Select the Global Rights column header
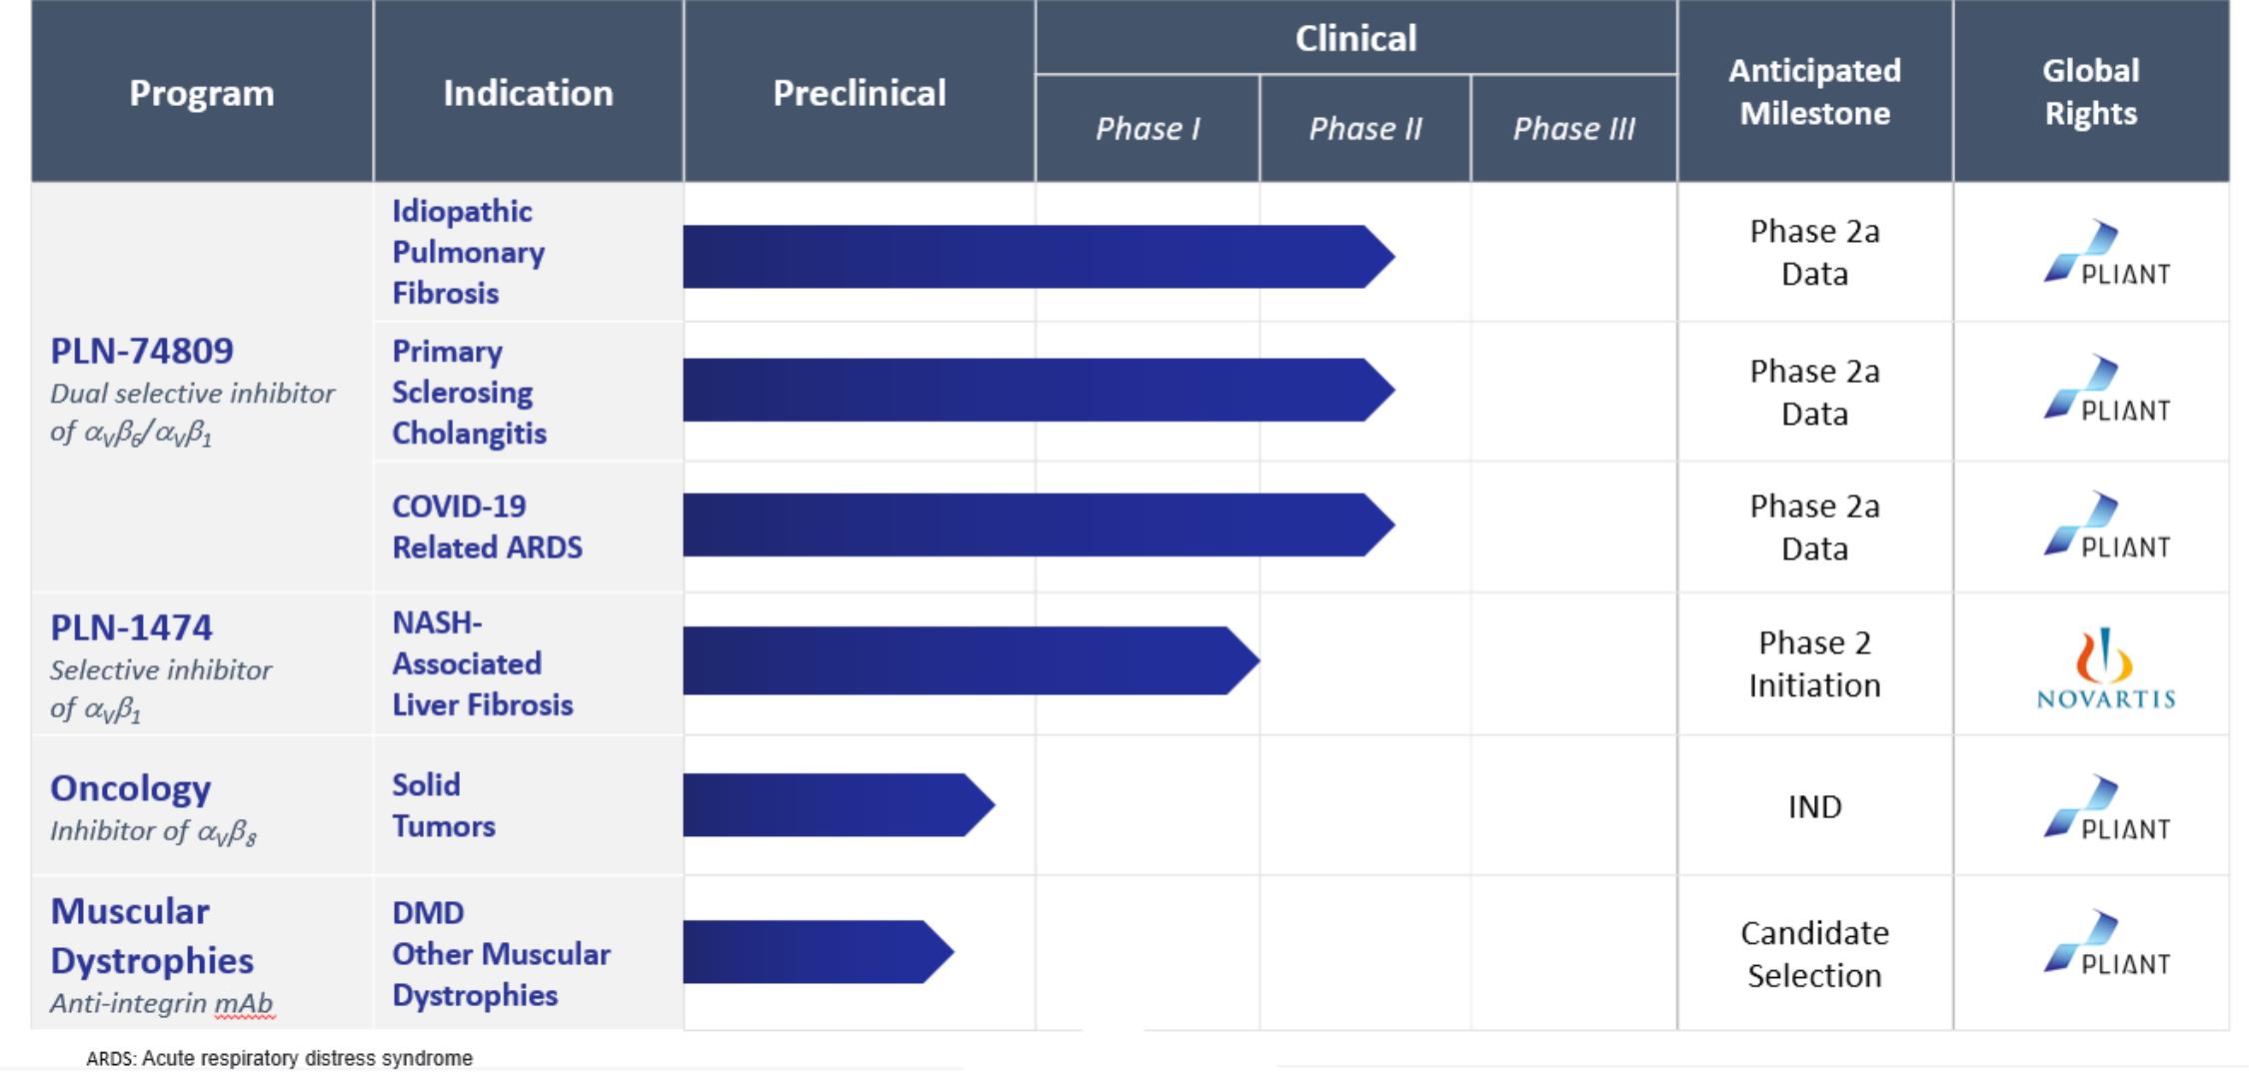2249x1074 pixels. point(2091,92)
